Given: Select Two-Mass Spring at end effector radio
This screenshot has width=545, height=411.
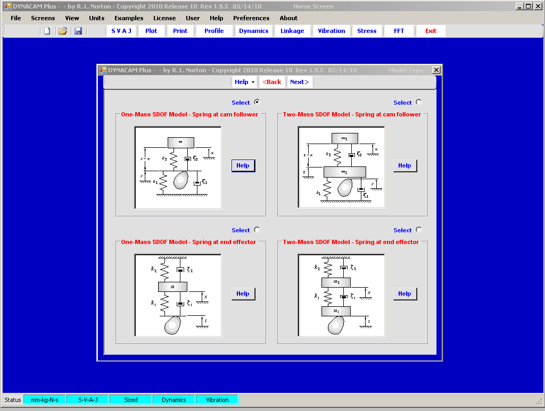Looking at the screenshot, I should pyautogui.click(x=418, y=230).
